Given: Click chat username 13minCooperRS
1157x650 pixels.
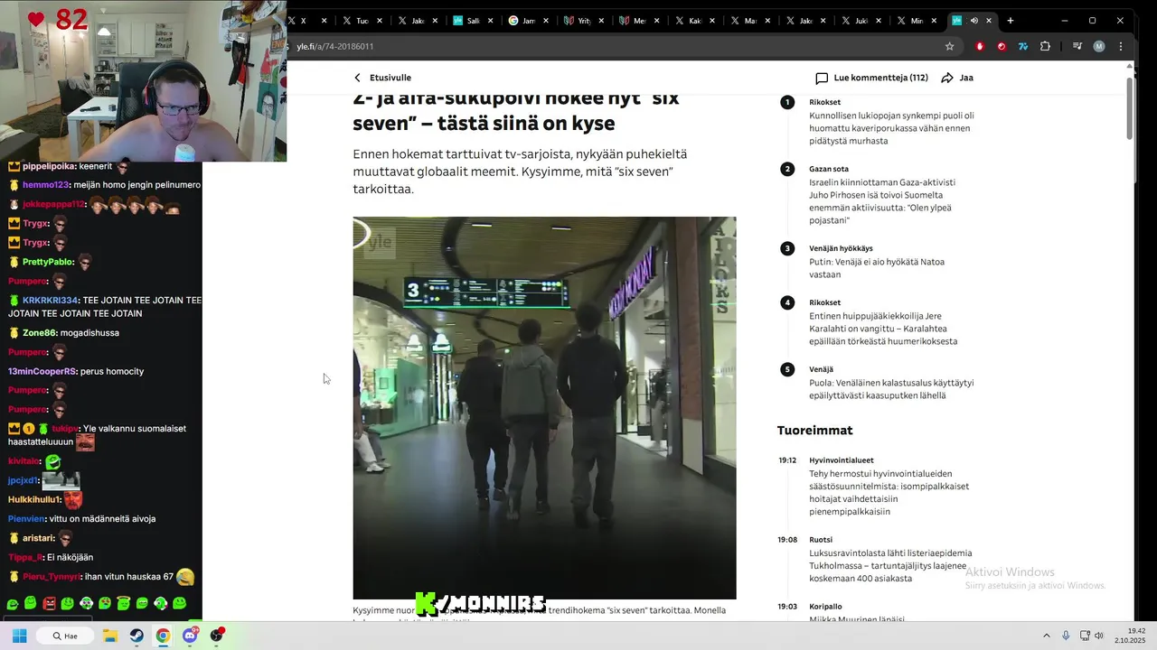Looking at the screenshot, I should pos(42,371).
